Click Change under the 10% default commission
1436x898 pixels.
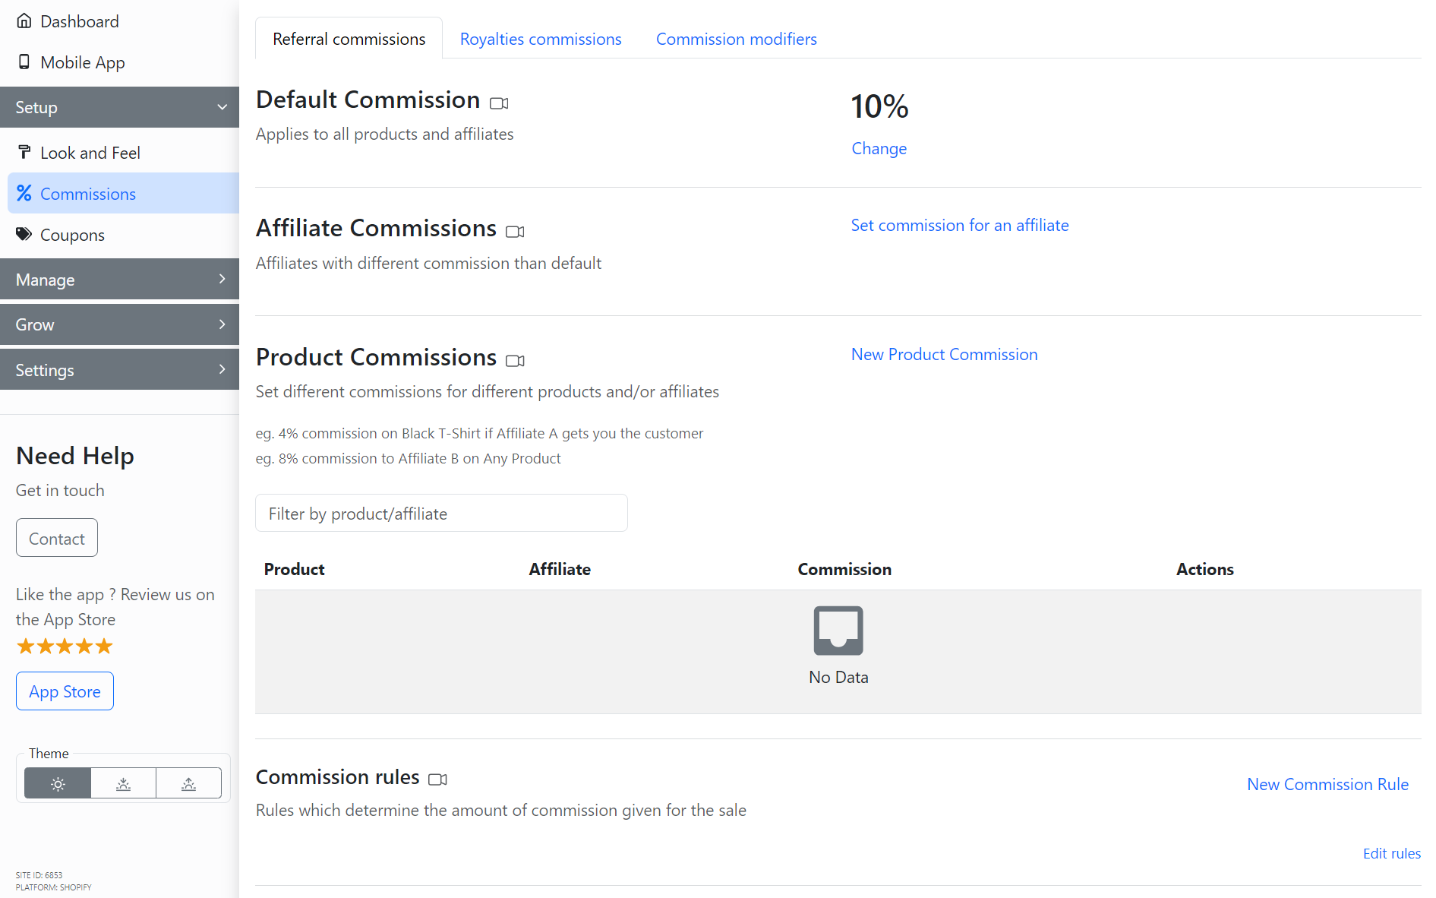click(x=879, y=148)
